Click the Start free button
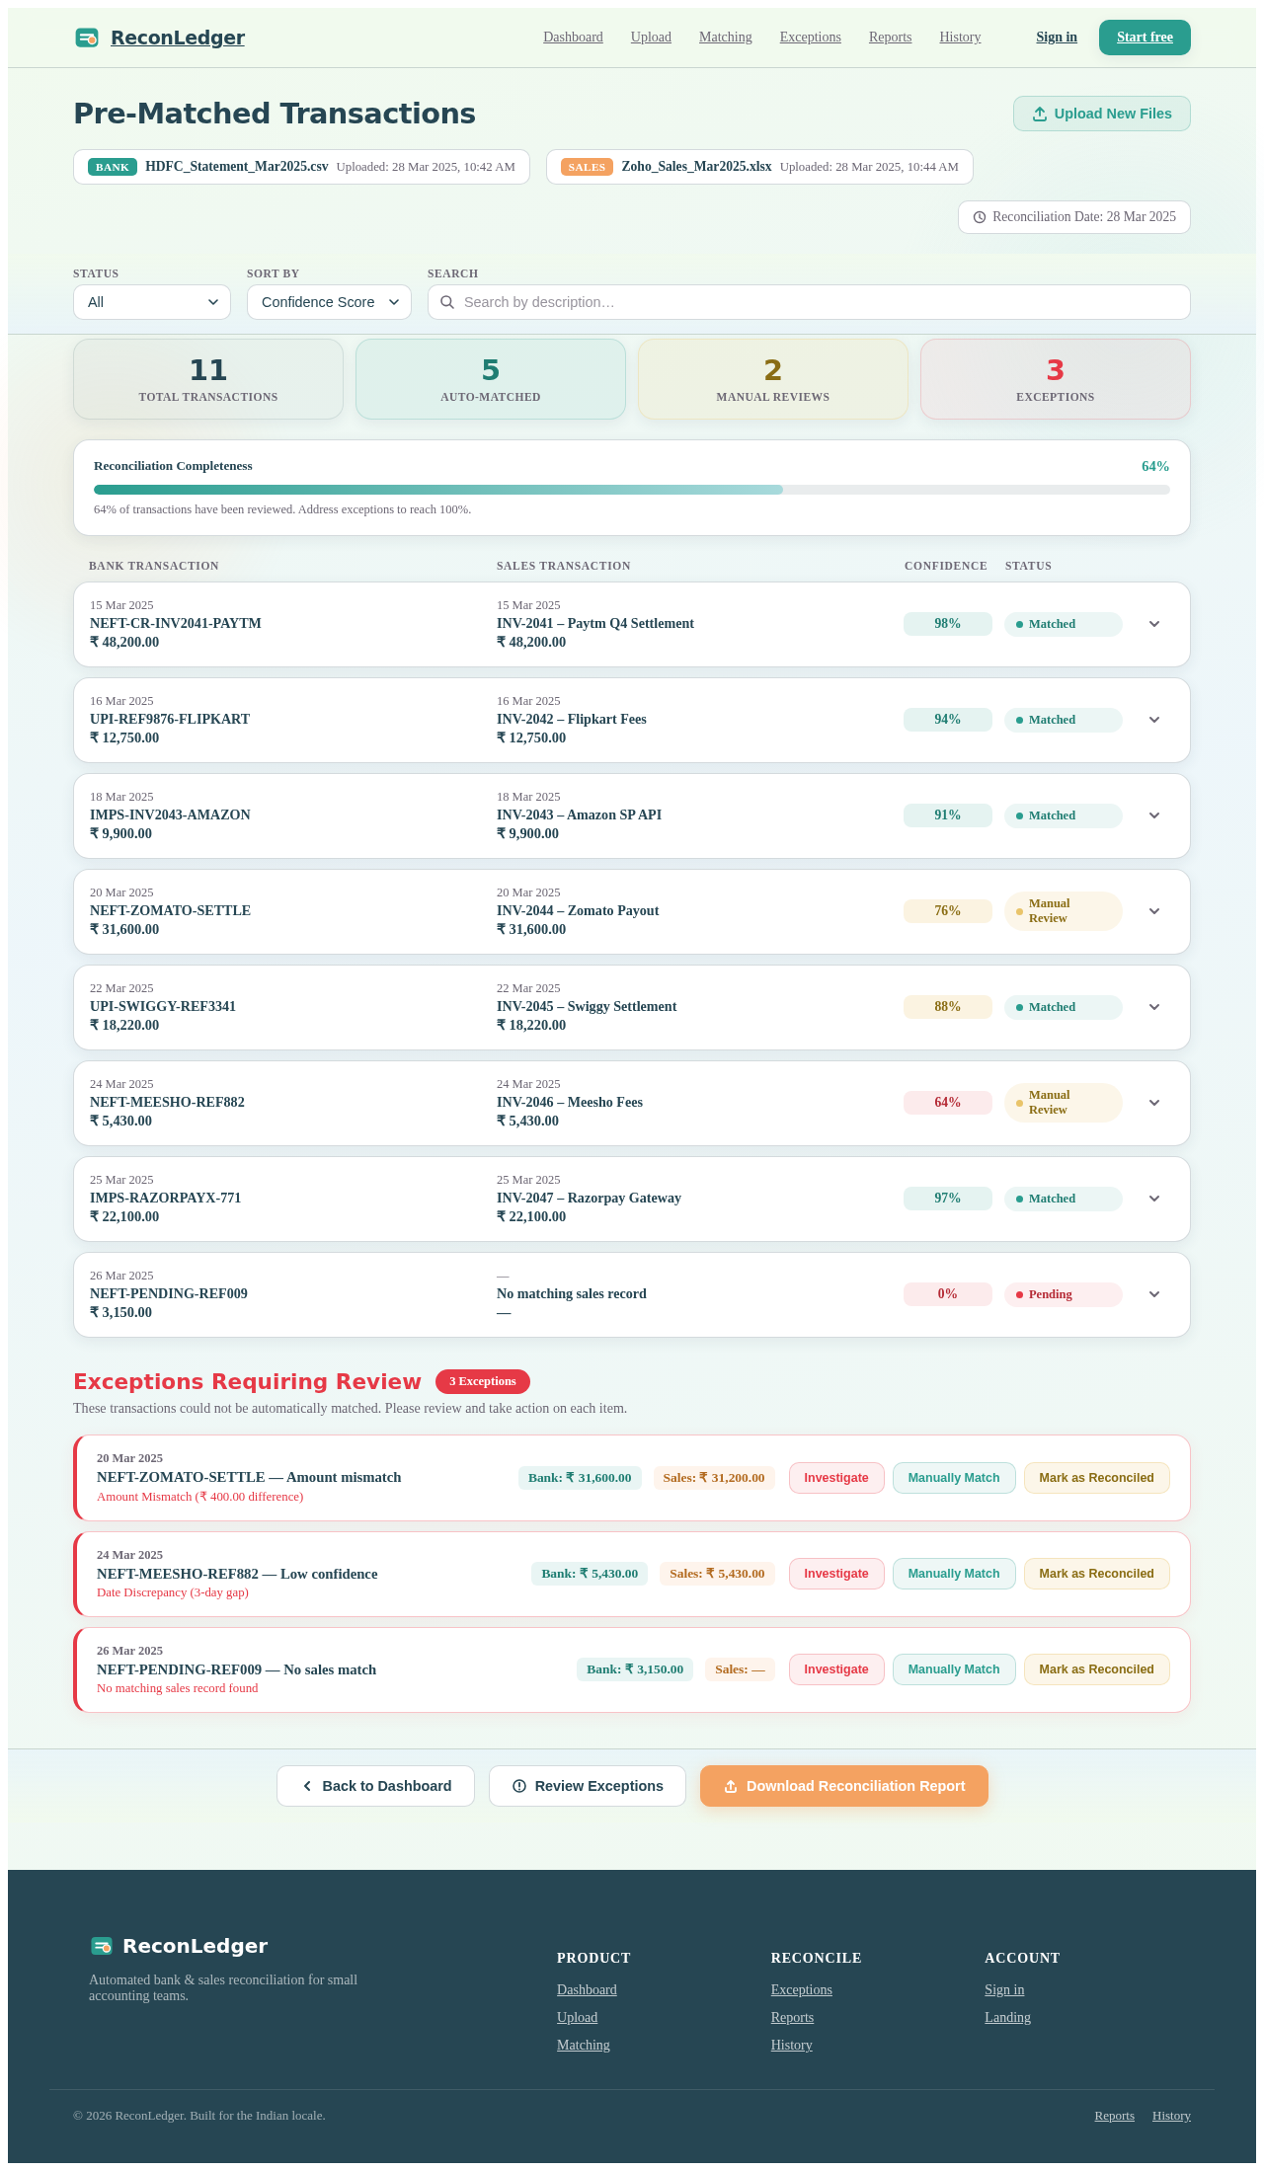 pos(1145,38)
